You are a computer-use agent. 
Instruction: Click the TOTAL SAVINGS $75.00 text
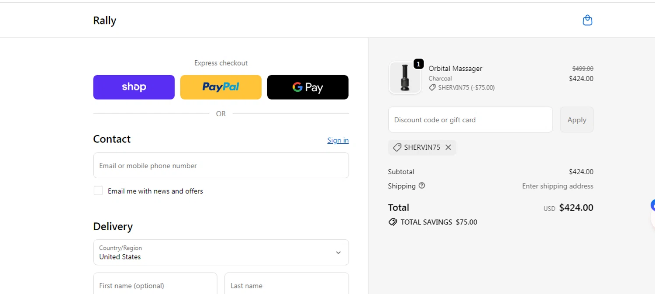point(439,222)
